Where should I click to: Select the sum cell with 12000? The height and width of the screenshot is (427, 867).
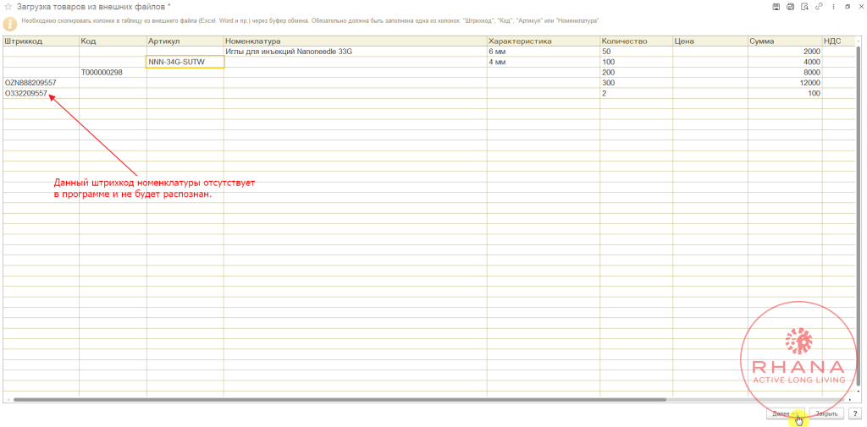[785, 82]
